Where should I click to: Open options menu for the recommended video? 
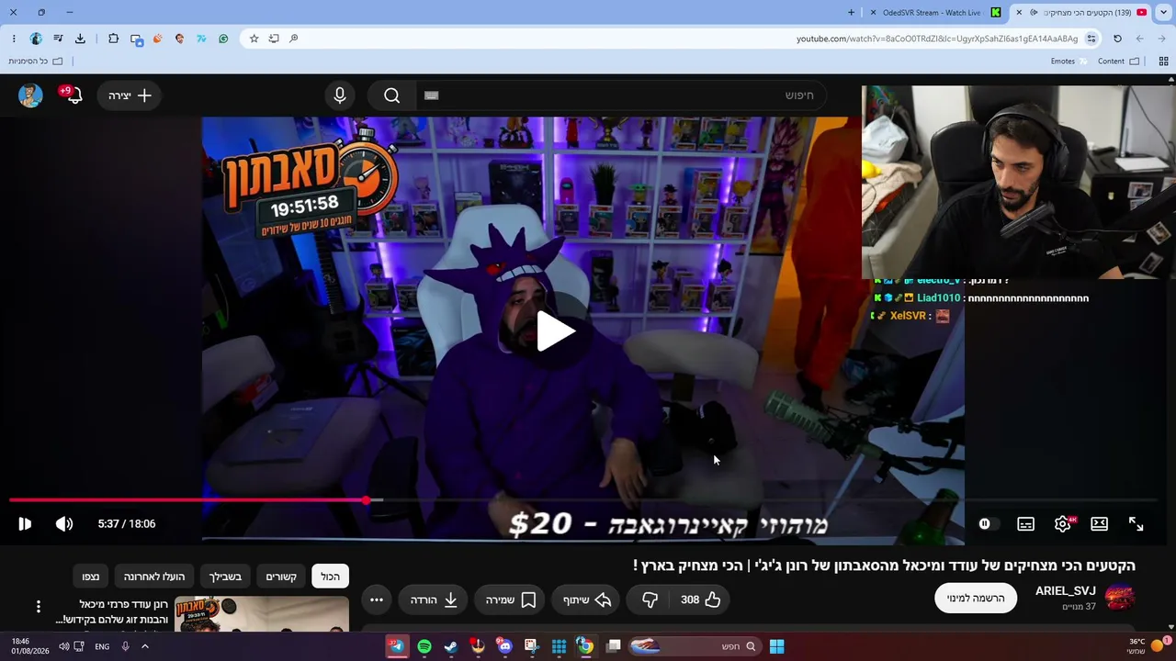coord(39,607)
